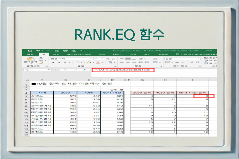Click the align right icon
This screenshot has width=239, height=159.
tap(134, 62)
